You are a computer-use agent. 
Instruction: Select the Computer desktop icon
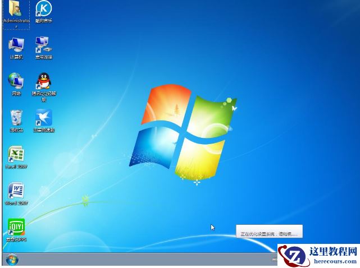(x=16, y=48)
